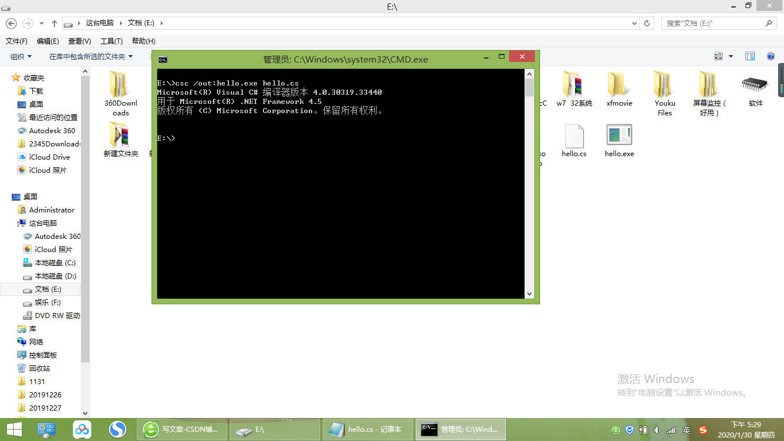Expand the 文档 (E:) breadcrumb chevron
This screenshot has width=784, height=441.
tap(161, 24)
